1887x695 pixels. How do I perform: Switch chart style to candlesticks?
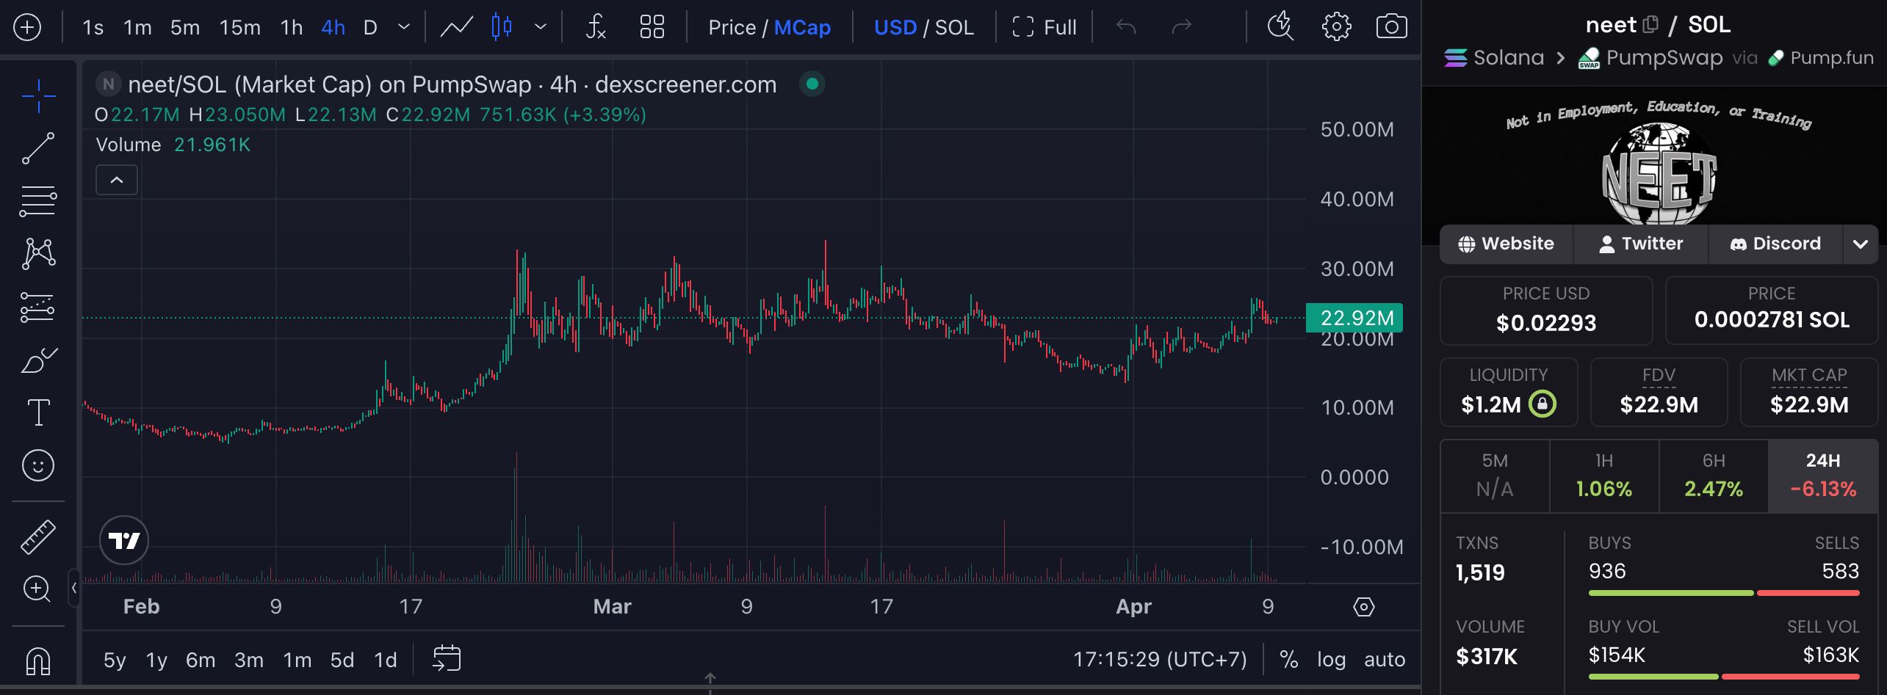pyautogui.click(x=502, y=28)
